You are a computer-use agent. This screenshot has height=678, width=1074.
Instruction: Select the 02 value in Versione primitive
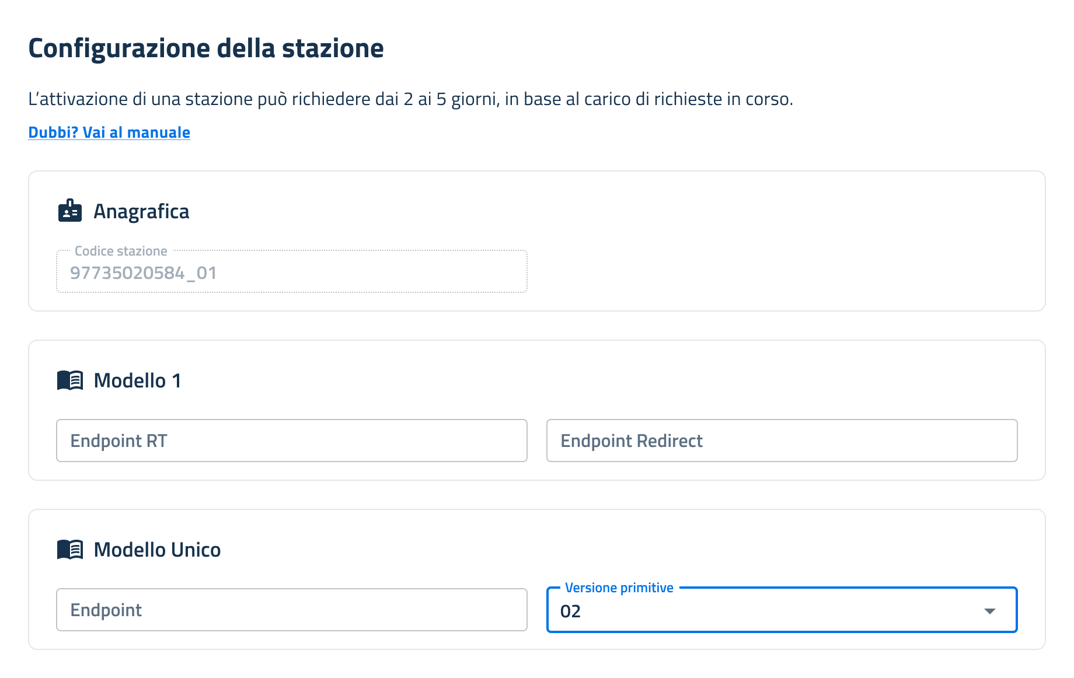(570, 611)
